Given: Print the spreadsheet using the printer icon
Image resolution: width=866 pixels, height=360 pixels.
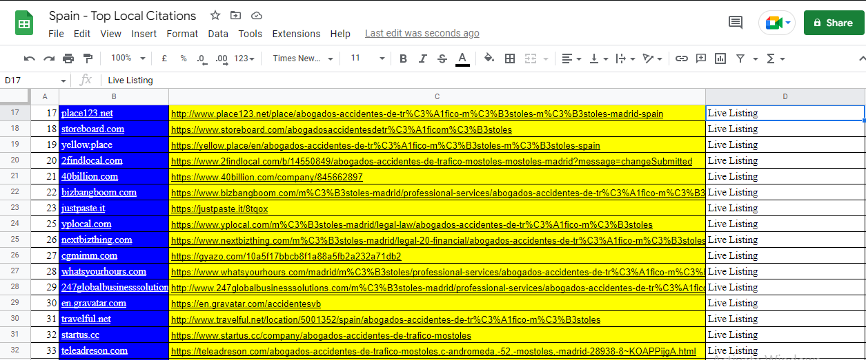Looking at the screenshot, I should 68,59.
